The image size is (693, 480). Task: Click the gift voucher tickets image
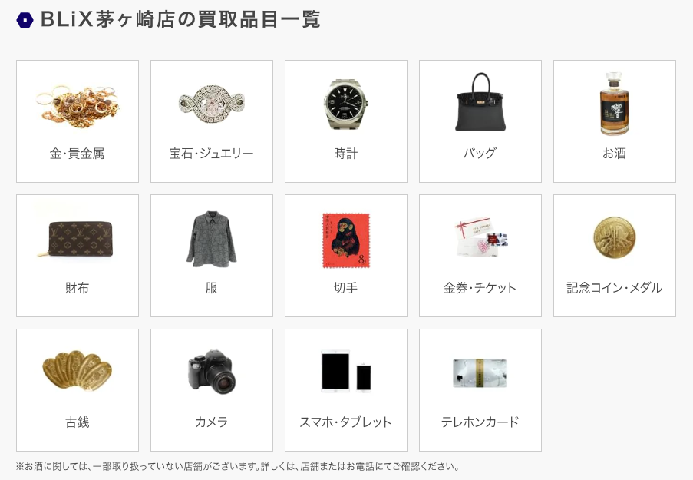[x=481, y=237]
